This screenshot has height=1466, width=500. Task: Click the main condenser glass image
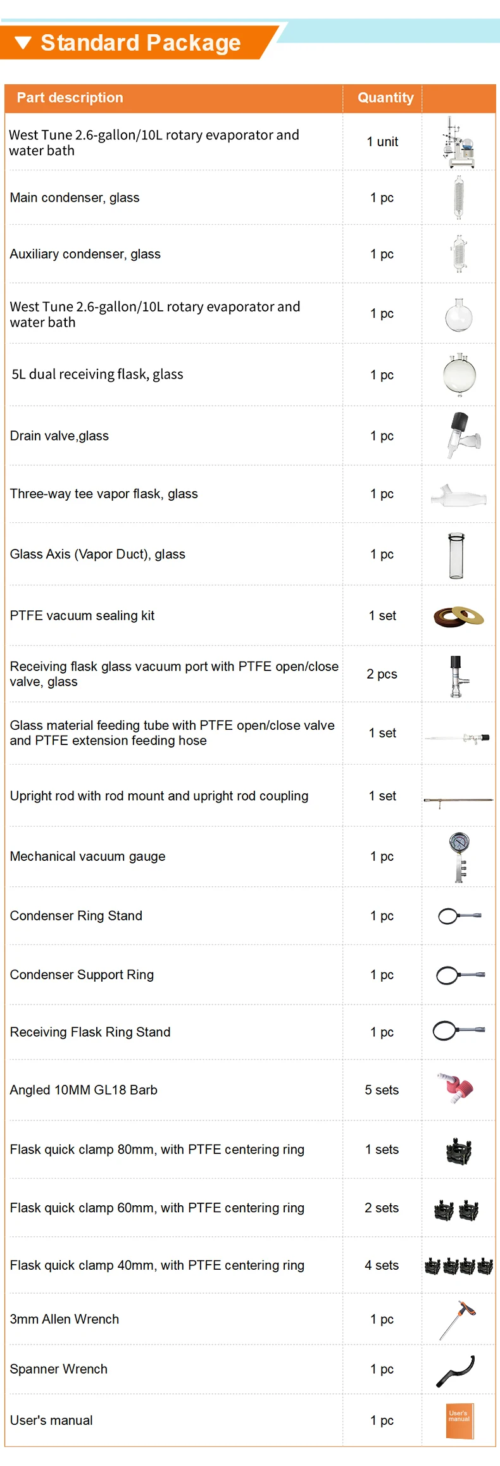click(459, 197)
